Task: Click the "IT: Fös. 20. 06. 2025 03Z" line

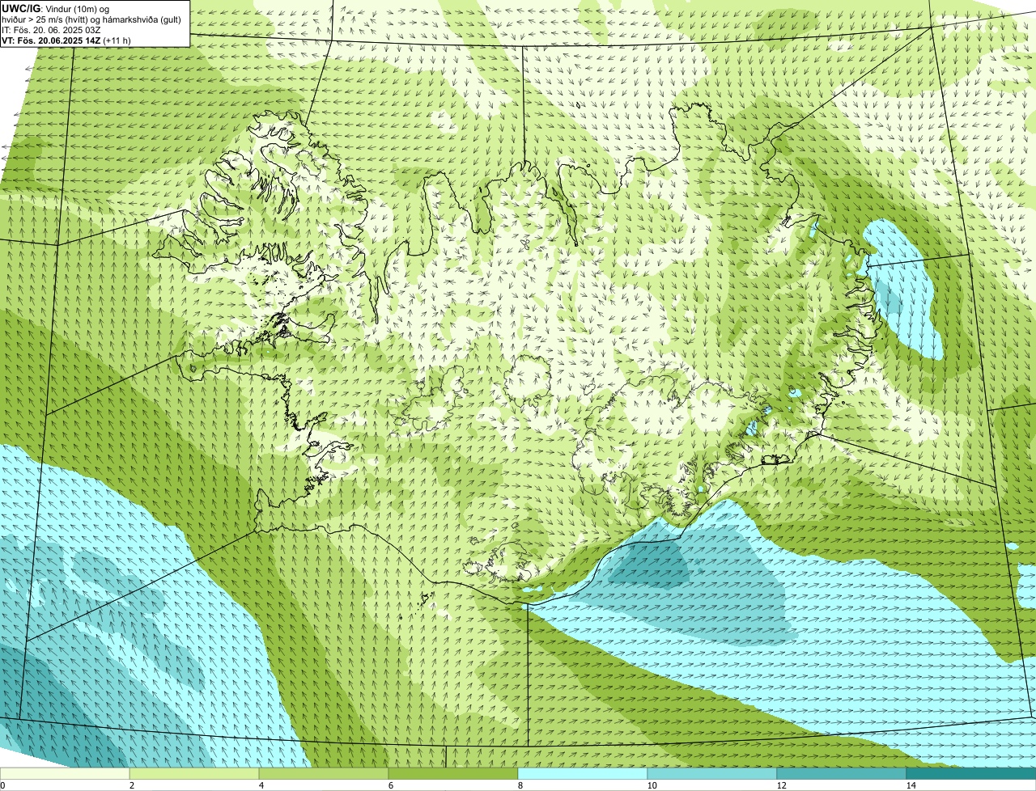Action: point(51,30)
